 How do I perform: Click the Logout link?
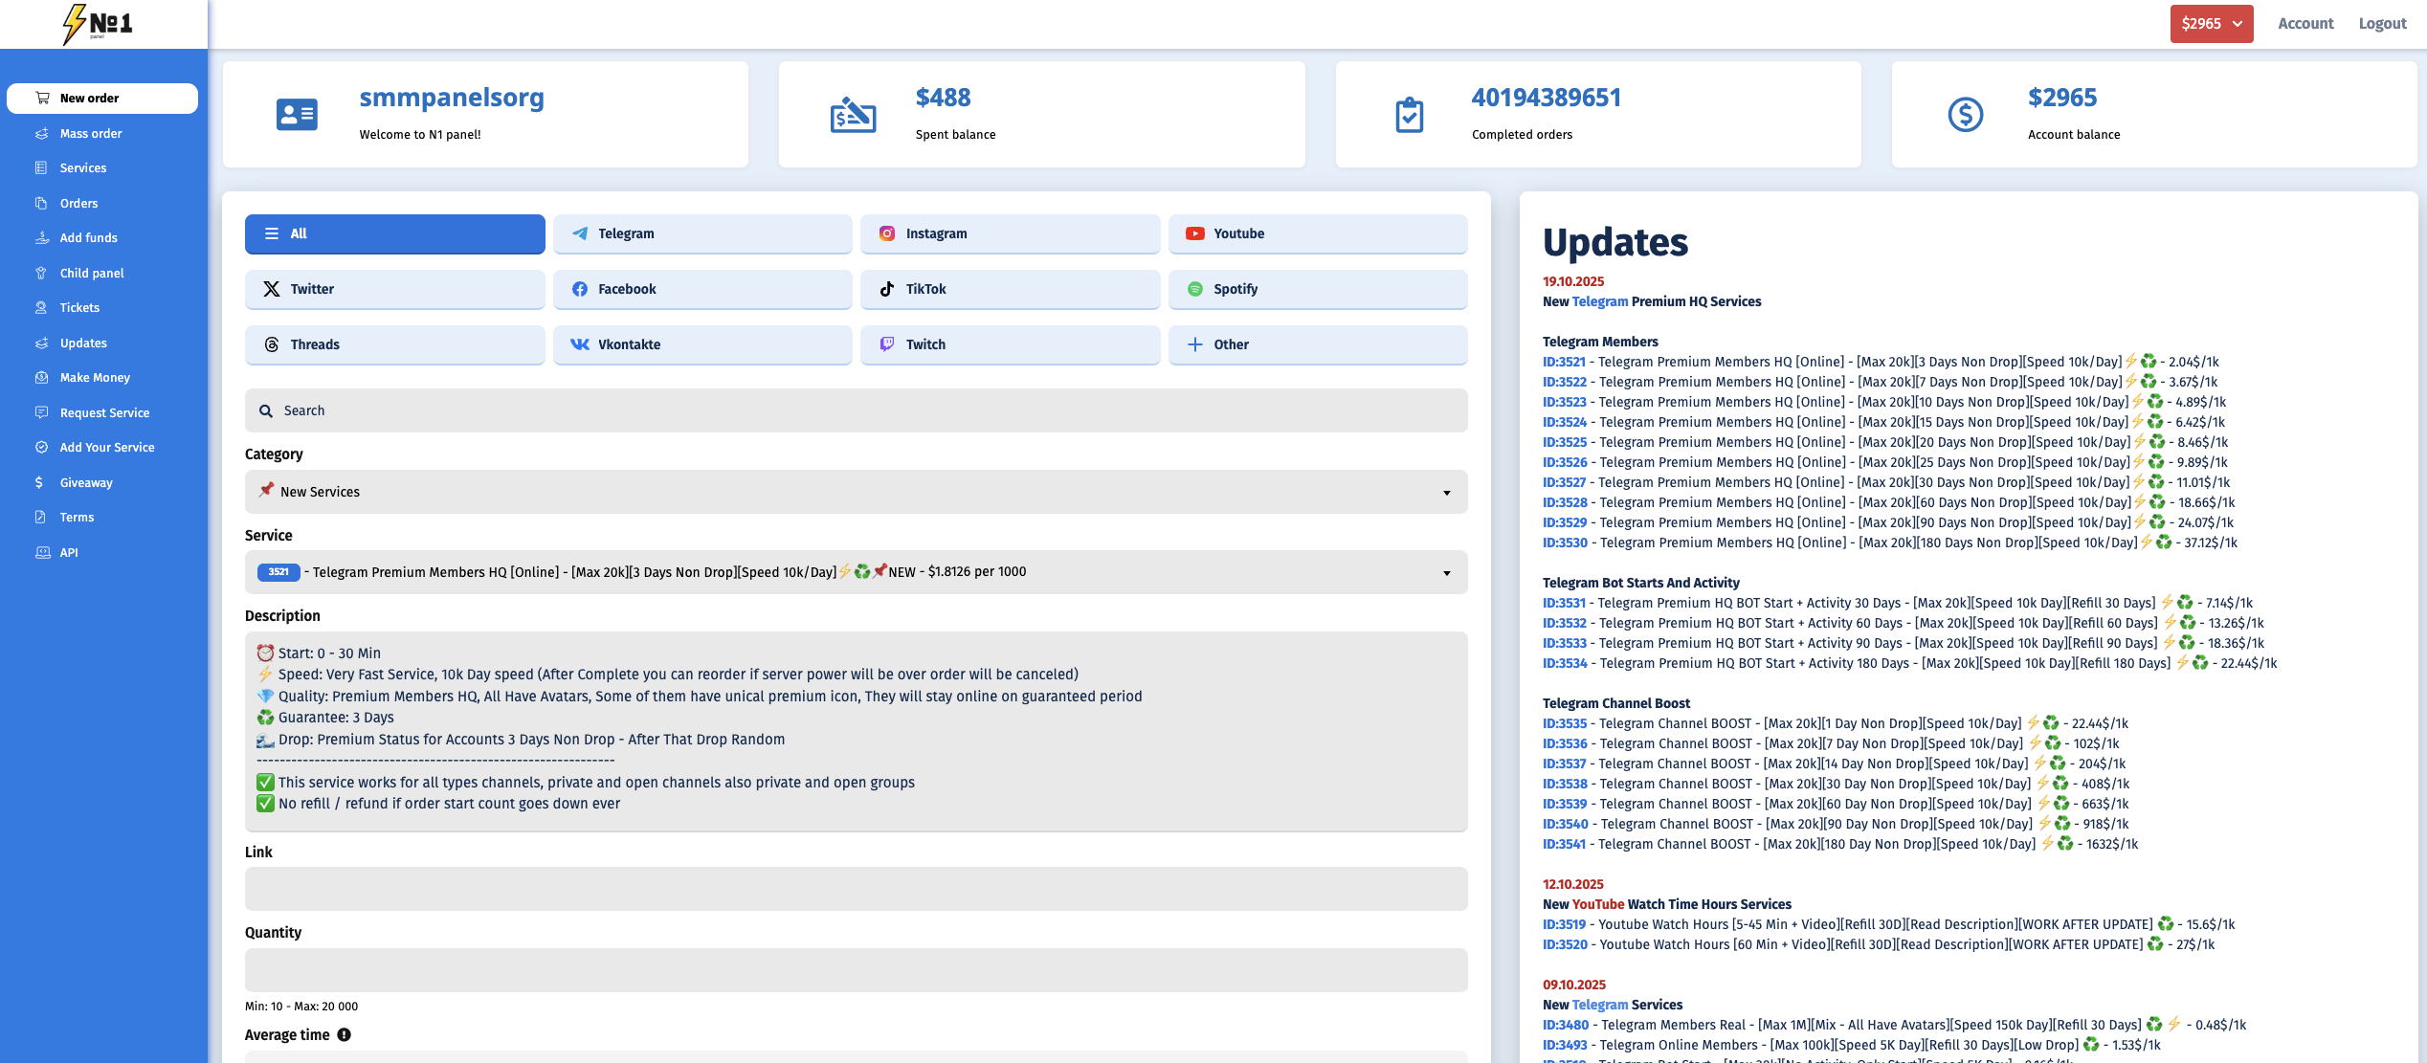pos(2382,24)
